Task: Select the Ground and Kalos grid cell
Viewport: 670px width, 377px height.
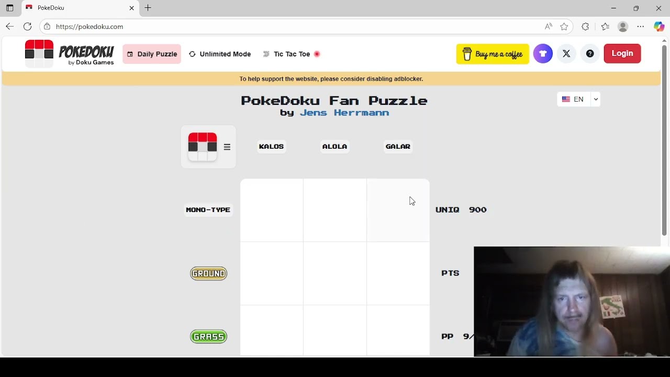Action: 272,273
